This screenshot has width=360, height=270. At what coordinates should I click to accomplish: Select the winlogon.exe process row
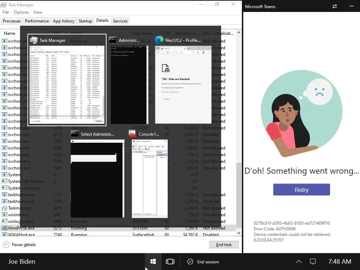tap(118, 221)
